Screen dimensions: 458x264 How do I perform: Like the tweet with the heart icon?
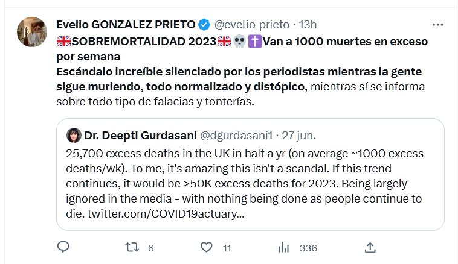[207, 247]
